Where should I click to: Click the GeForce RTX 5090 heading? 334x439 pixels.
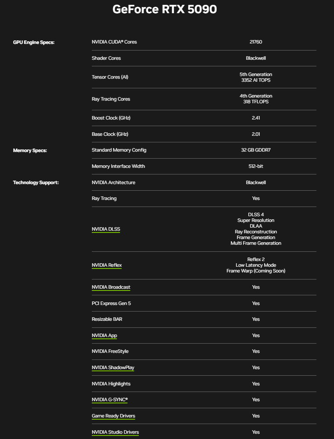pyautogui.click(x=164, y=9)
